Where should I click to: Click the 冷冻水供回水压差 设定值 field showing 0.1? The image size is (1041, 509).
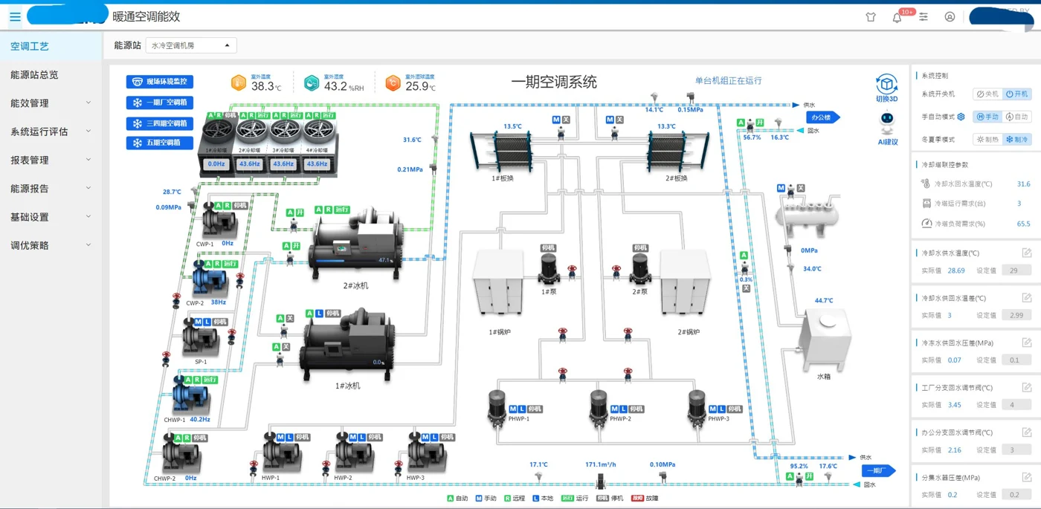click(1016, 360)
